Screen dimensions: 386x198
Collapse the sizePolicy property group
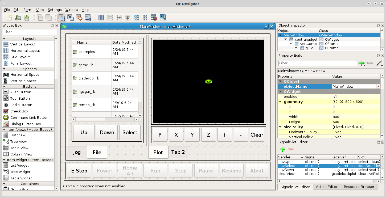point(280,127)
